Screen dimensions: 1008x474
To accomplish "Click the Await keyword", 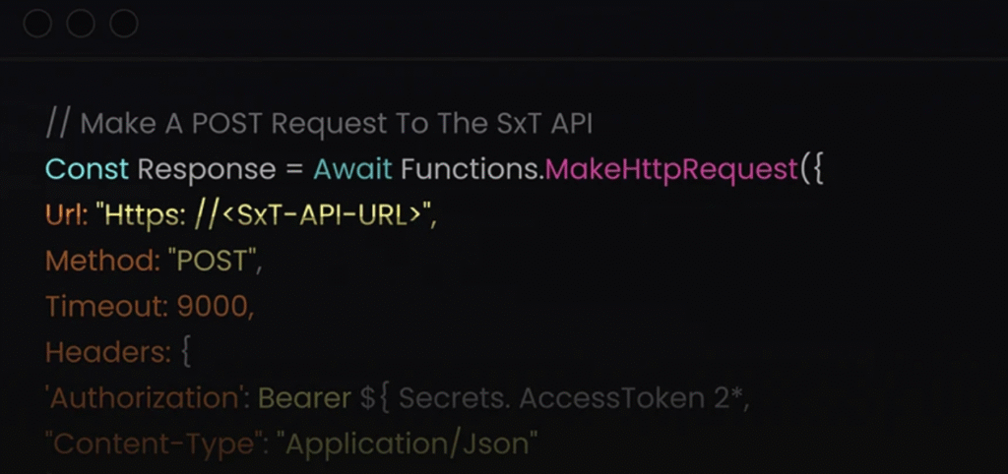I will [x=352, y=169].
